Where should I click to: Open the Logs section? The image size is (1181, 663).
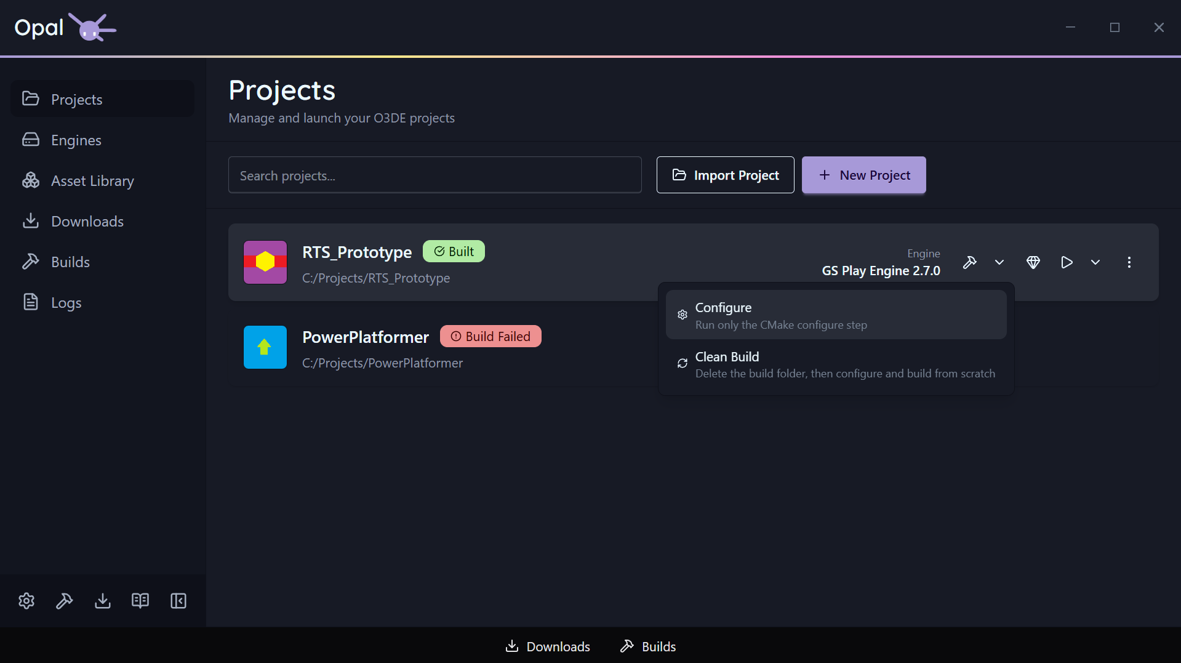102,302
